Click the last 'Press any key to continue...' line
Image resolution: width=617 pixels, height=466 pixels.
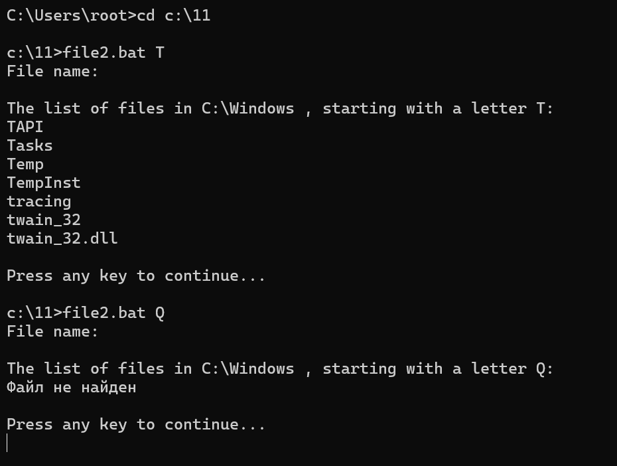pyautogui.click(x=136, y=425)
